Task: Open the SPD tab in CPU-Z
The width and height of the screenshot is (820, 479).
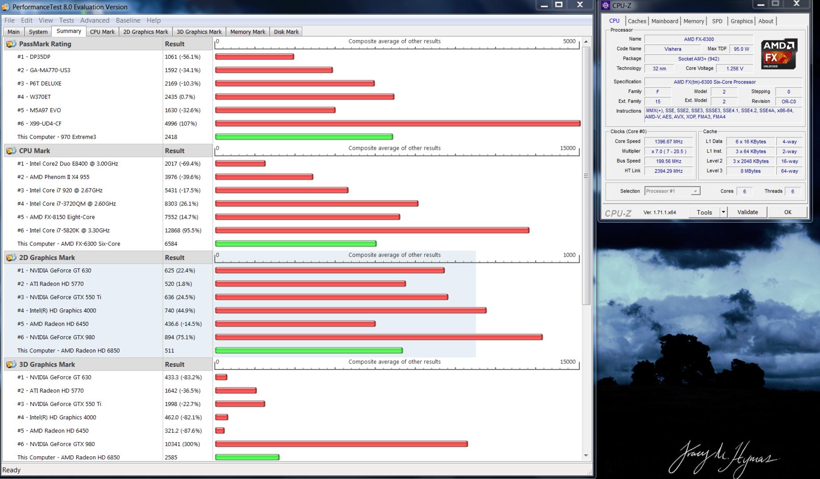Action: click(717, 21)
